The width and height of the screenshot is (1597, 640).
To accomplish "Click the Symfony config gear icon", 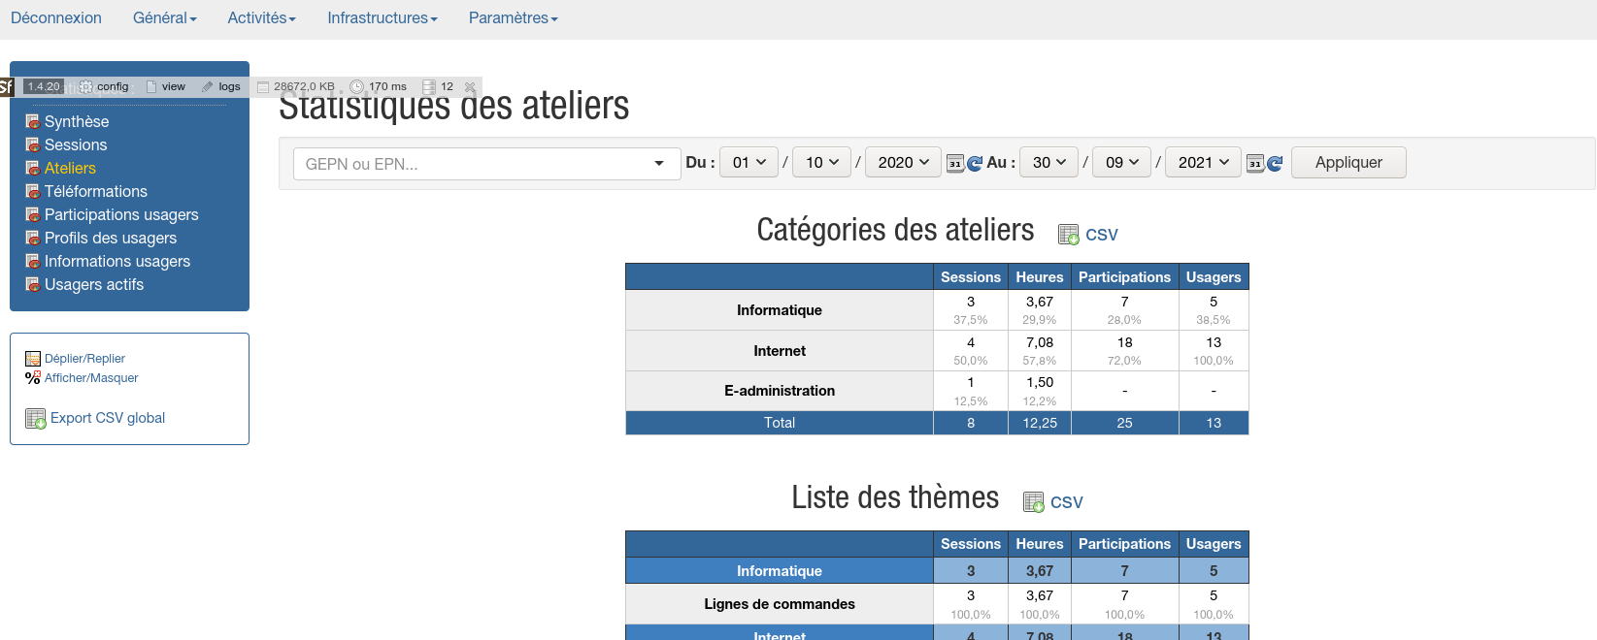I will coord(86,87).
